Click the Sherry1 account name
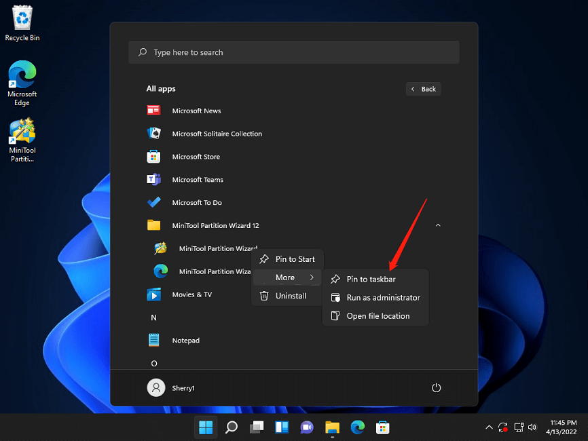The image size is (588, 441). pos(183,388)
